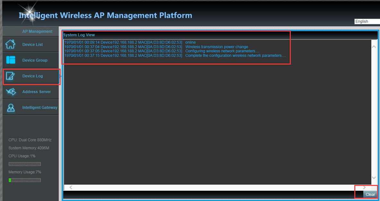Image resolution: width=380 pixels, height=201 pixels.
Task: Select the 00:37:05 Configuring wireless network entry
Action: point(162,51)
